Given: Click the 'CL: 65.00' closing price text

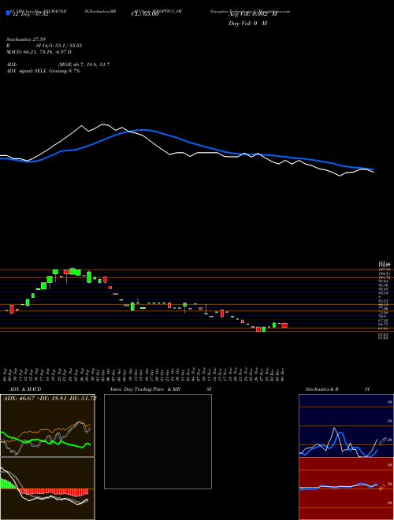Looking at the screenshot, I should point(145,15).
